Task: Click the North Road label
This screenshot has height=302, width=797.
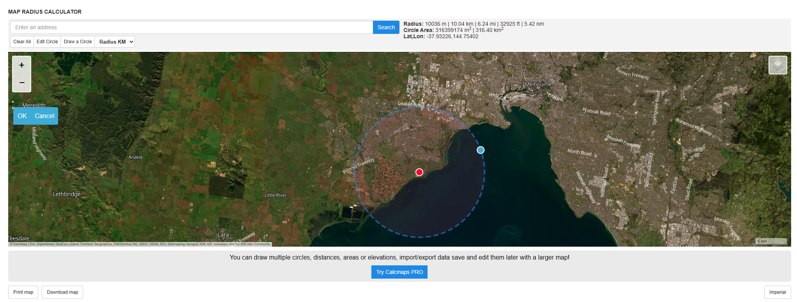Action: click(579, 152)
